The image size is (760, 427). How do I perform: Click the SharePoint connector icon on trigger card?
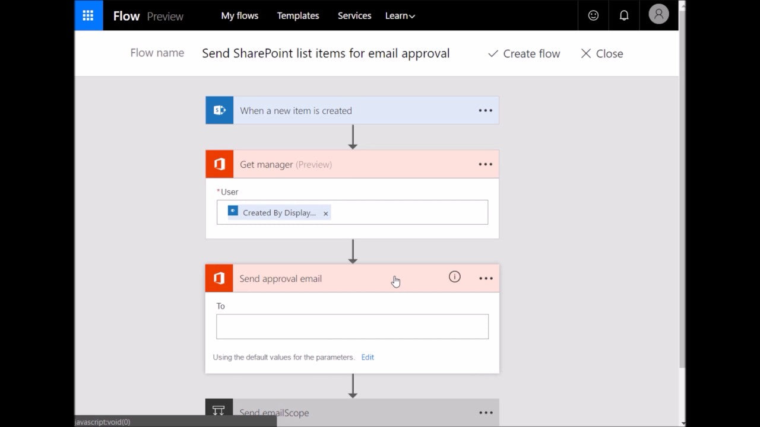tap(219, 110)
